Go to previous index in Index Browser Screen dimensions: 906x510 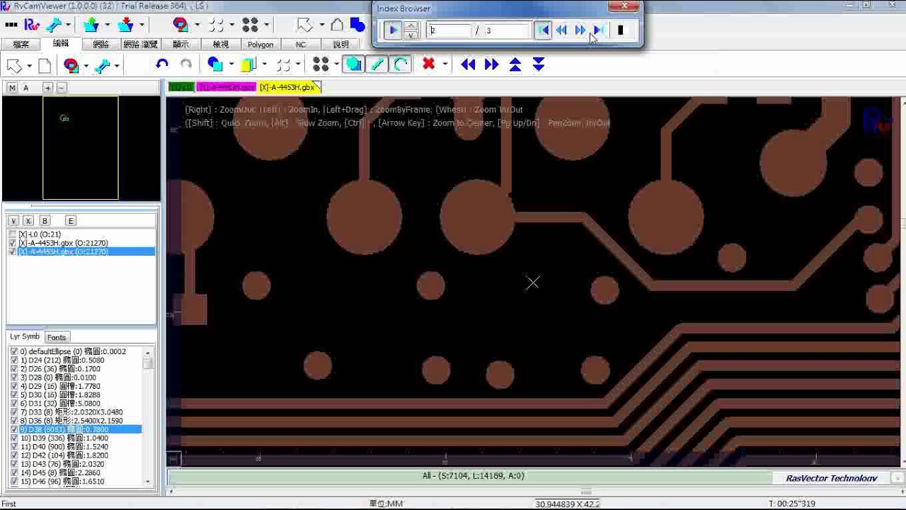[561, 30]
